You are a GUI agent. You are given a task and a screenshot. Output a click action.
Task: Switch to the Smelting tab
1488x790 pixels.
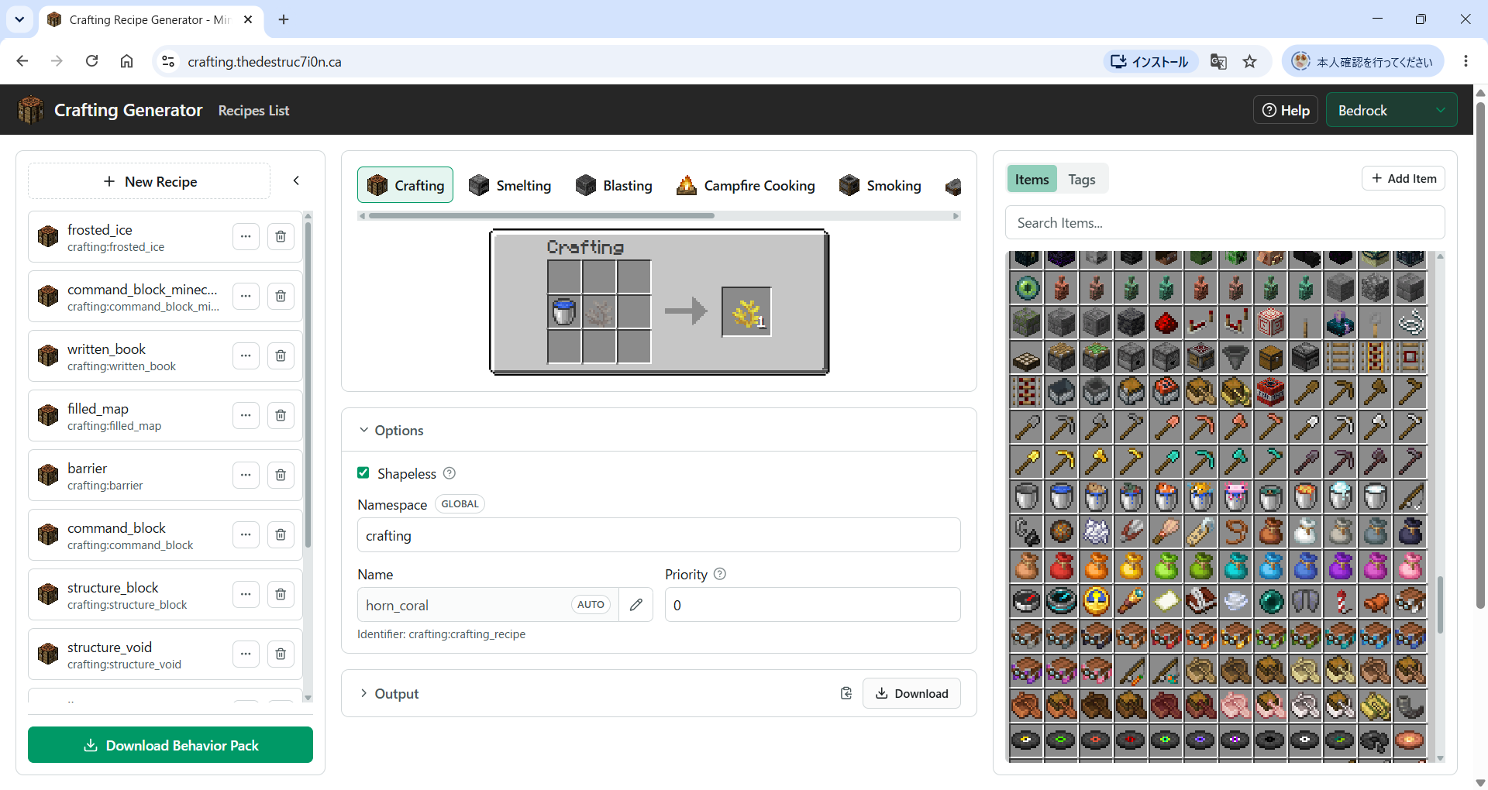(x=510, y=185)
